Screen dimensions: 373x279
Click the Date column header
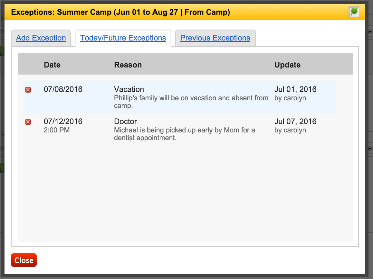point(52,65)
